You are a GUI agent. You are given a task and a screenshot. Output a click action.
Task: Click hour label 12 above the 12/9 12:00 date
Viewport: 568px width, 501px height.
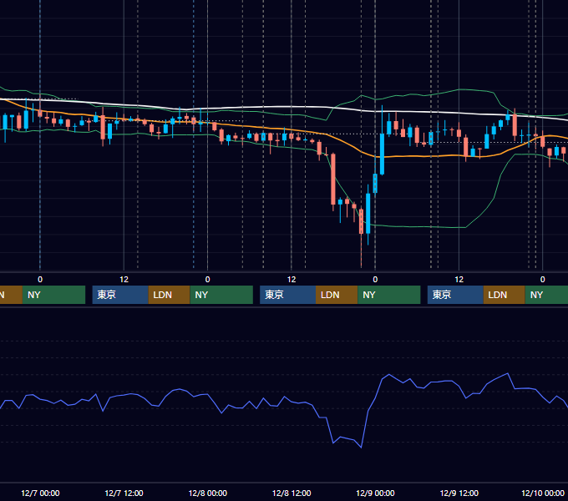click(x=459, y=280)
